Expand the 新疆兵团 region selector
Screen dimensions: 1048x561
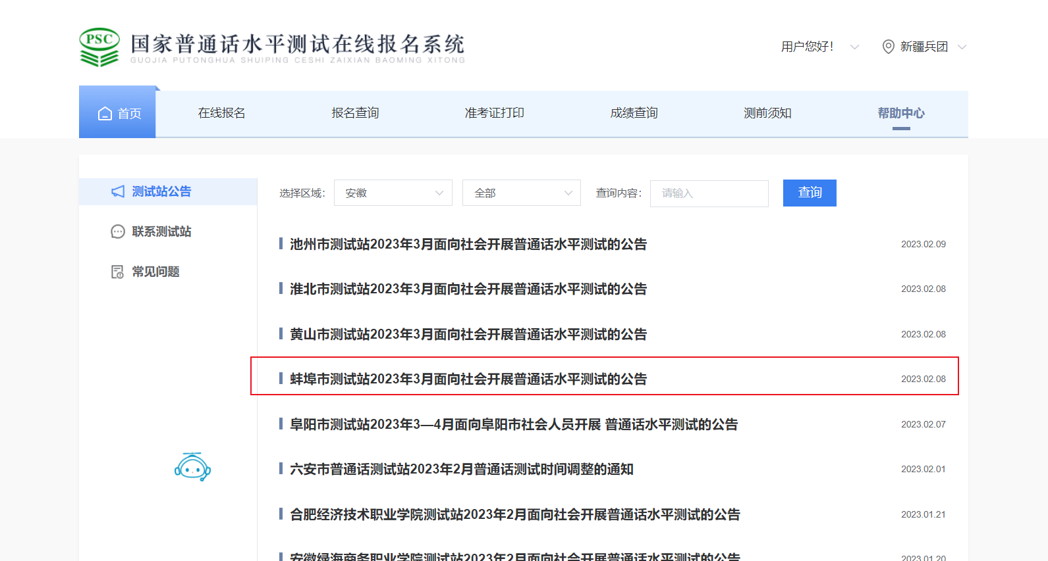[962, 47]
